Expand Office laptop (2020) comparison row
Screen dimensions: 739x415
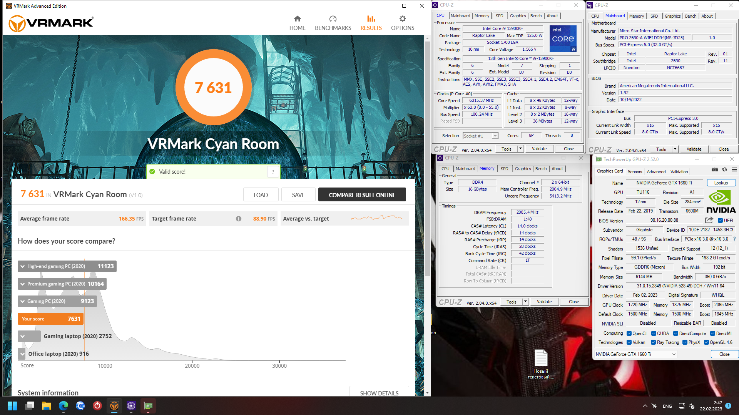coord(22,354)
